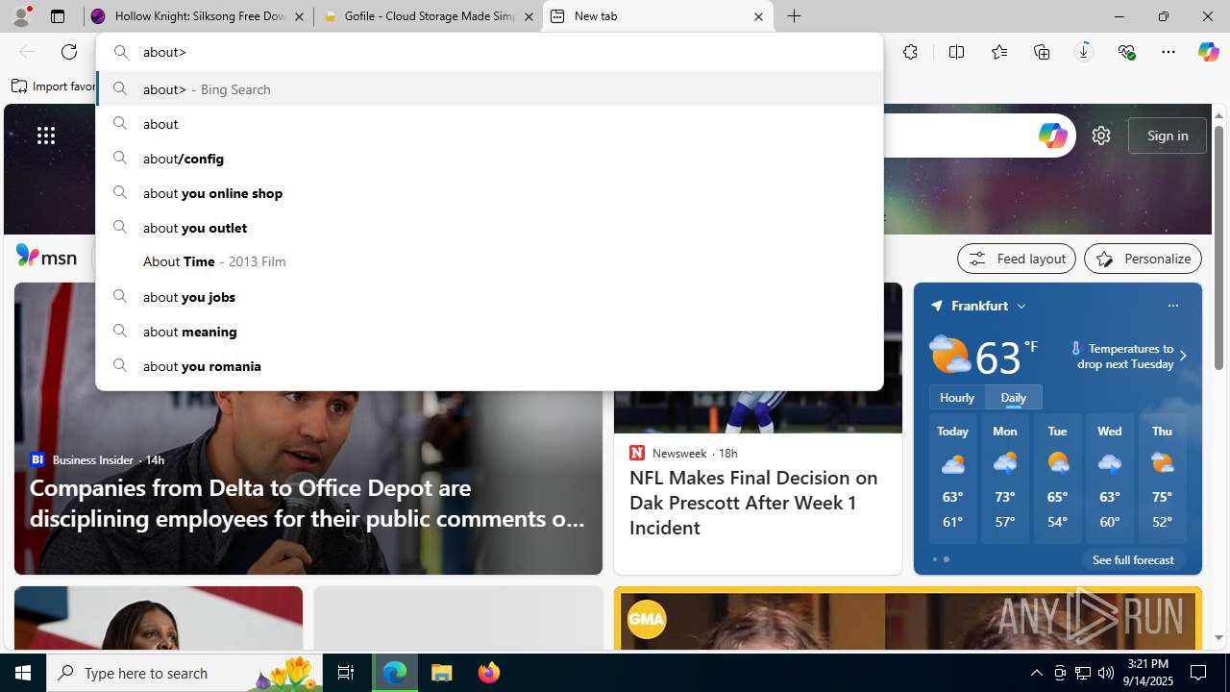Refresh the current page
This screenshot has width=1230, height=692.
[x=69, y=52]
